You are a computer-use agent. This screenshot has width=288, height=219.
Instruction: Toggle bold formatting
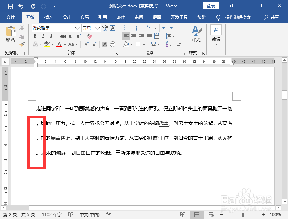coord(35,36)
